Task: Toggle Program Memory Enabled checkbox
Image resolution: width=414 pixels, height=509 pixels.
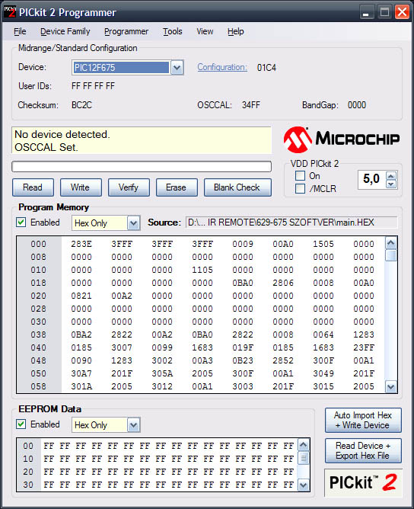Action: pyautogui.click(x=21, y=222)
